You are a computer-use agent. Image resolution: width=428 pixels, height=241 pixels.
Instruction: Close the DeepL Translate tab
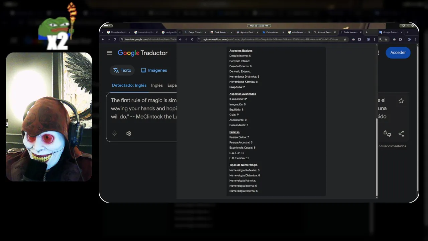coord(205,32)
